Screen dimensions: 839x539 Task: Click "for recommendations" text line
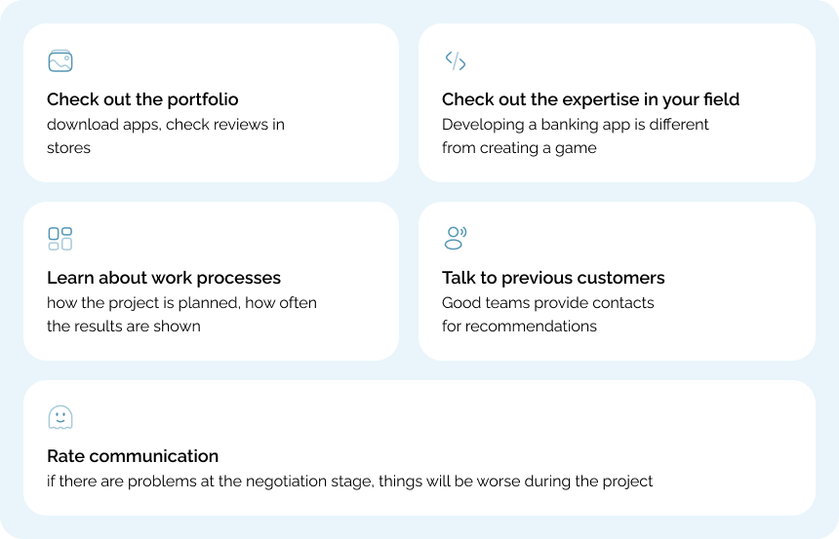pos(519,327)
